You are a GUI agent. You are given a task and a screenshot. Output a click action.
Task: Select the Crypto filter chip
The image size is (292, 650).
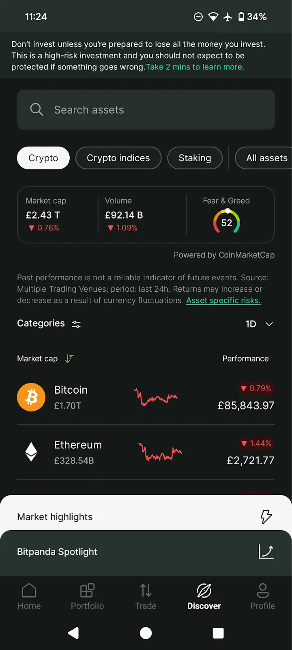43,158
